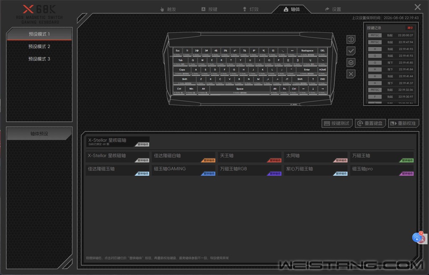Viewport: 429px width, 275px height.
Task: Click the left Shift key on keyboard diagram
Action: click(185, 80)
